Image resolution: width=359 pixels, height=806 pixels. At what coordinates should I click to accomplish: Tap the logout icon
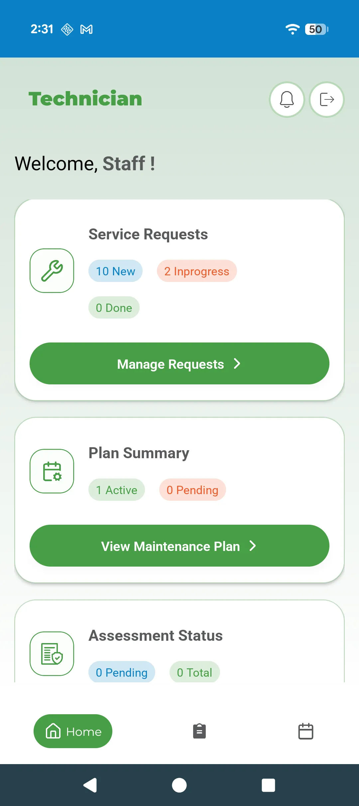click(x=326, y=99)
